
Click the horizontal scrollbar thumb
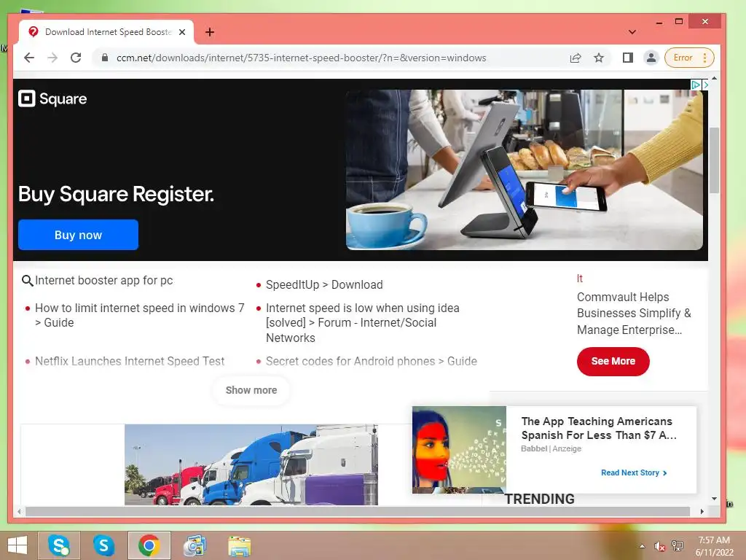[x=357, y=511]
